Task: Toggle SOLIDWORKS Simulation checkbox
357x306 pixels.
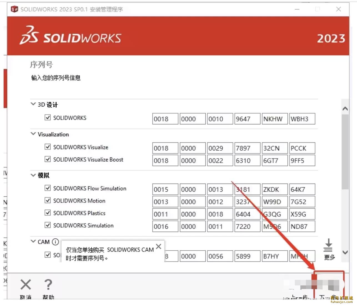Action: [x=48, y=225]
